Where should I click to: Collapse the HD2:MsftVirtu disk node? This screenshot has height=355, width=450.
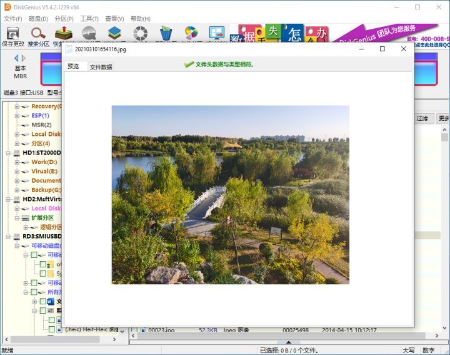tap(8, 199)
